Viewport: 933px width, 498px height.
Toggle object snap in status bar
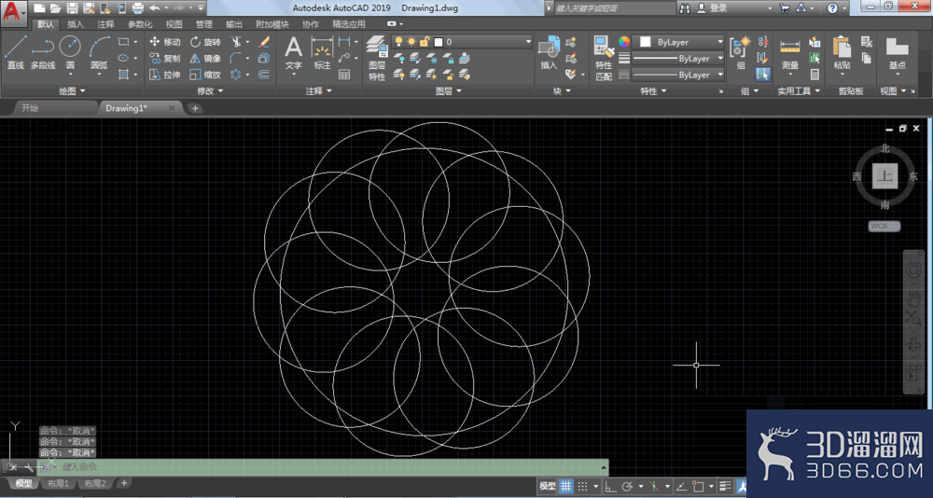[698, 486]
